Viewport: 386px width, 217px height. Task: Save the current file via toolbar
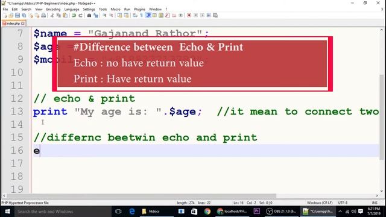17,16
